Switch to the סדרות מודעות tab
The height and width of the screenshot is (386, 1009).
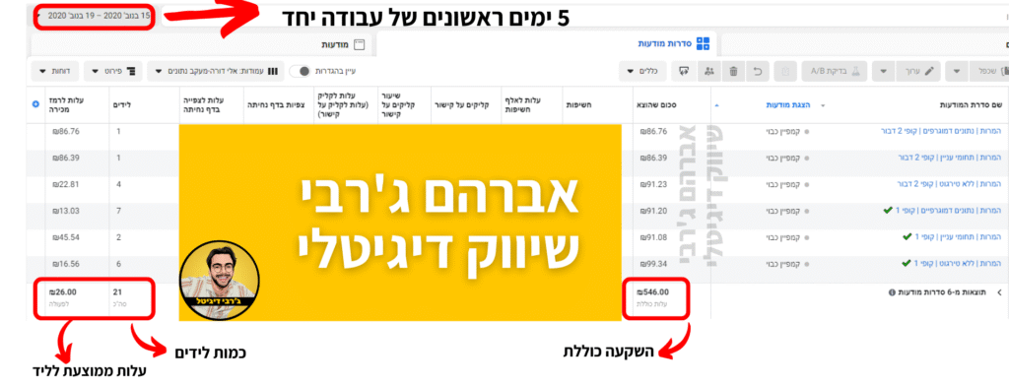pos(674,43)
